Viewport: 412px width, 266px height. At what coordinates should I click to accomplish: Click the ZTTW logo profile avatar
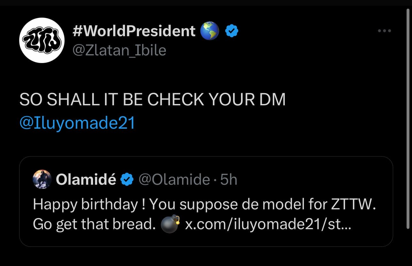click(42, 41)
